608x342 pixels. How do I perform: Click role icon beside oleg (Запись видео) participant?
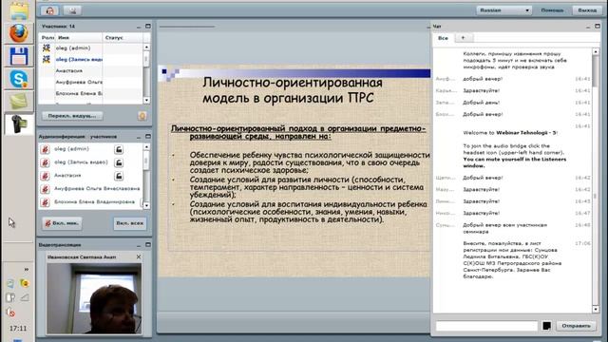47,59
